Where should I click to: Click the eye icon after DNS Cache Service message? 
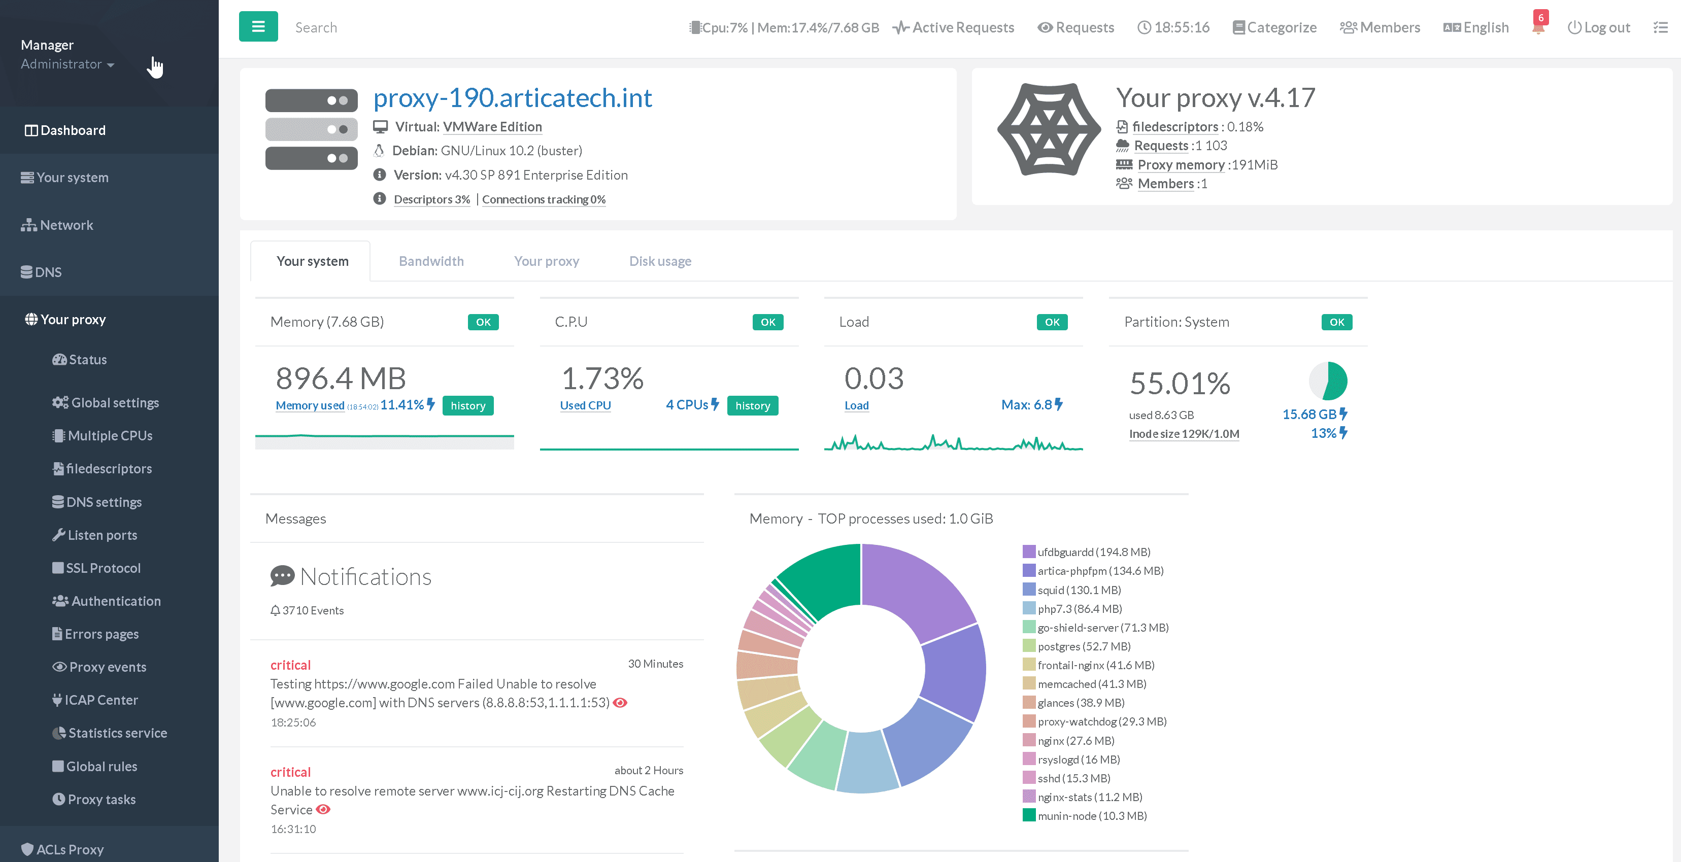click(x=323, y=809)
